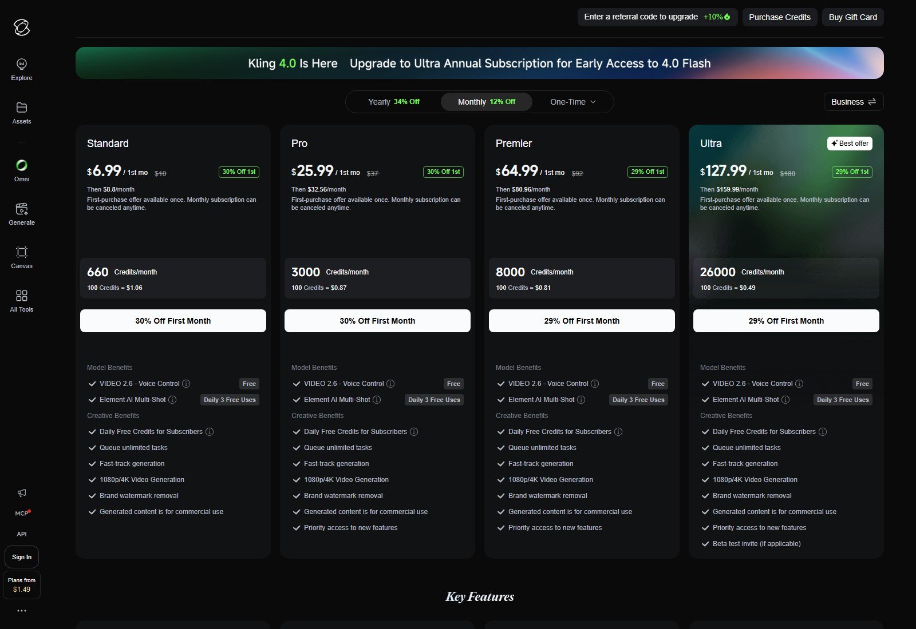Show info for Premier Voice Control
The width and height of the screenshot is (916, 629).
tap(595, 384)
